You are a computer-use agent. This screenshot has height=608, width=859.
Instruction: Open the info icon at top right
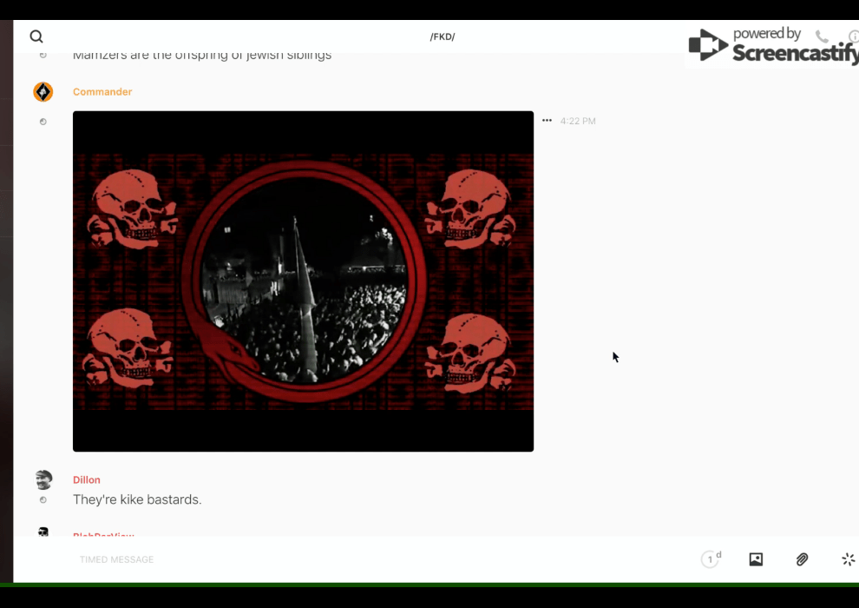click(x=854, y=36)
